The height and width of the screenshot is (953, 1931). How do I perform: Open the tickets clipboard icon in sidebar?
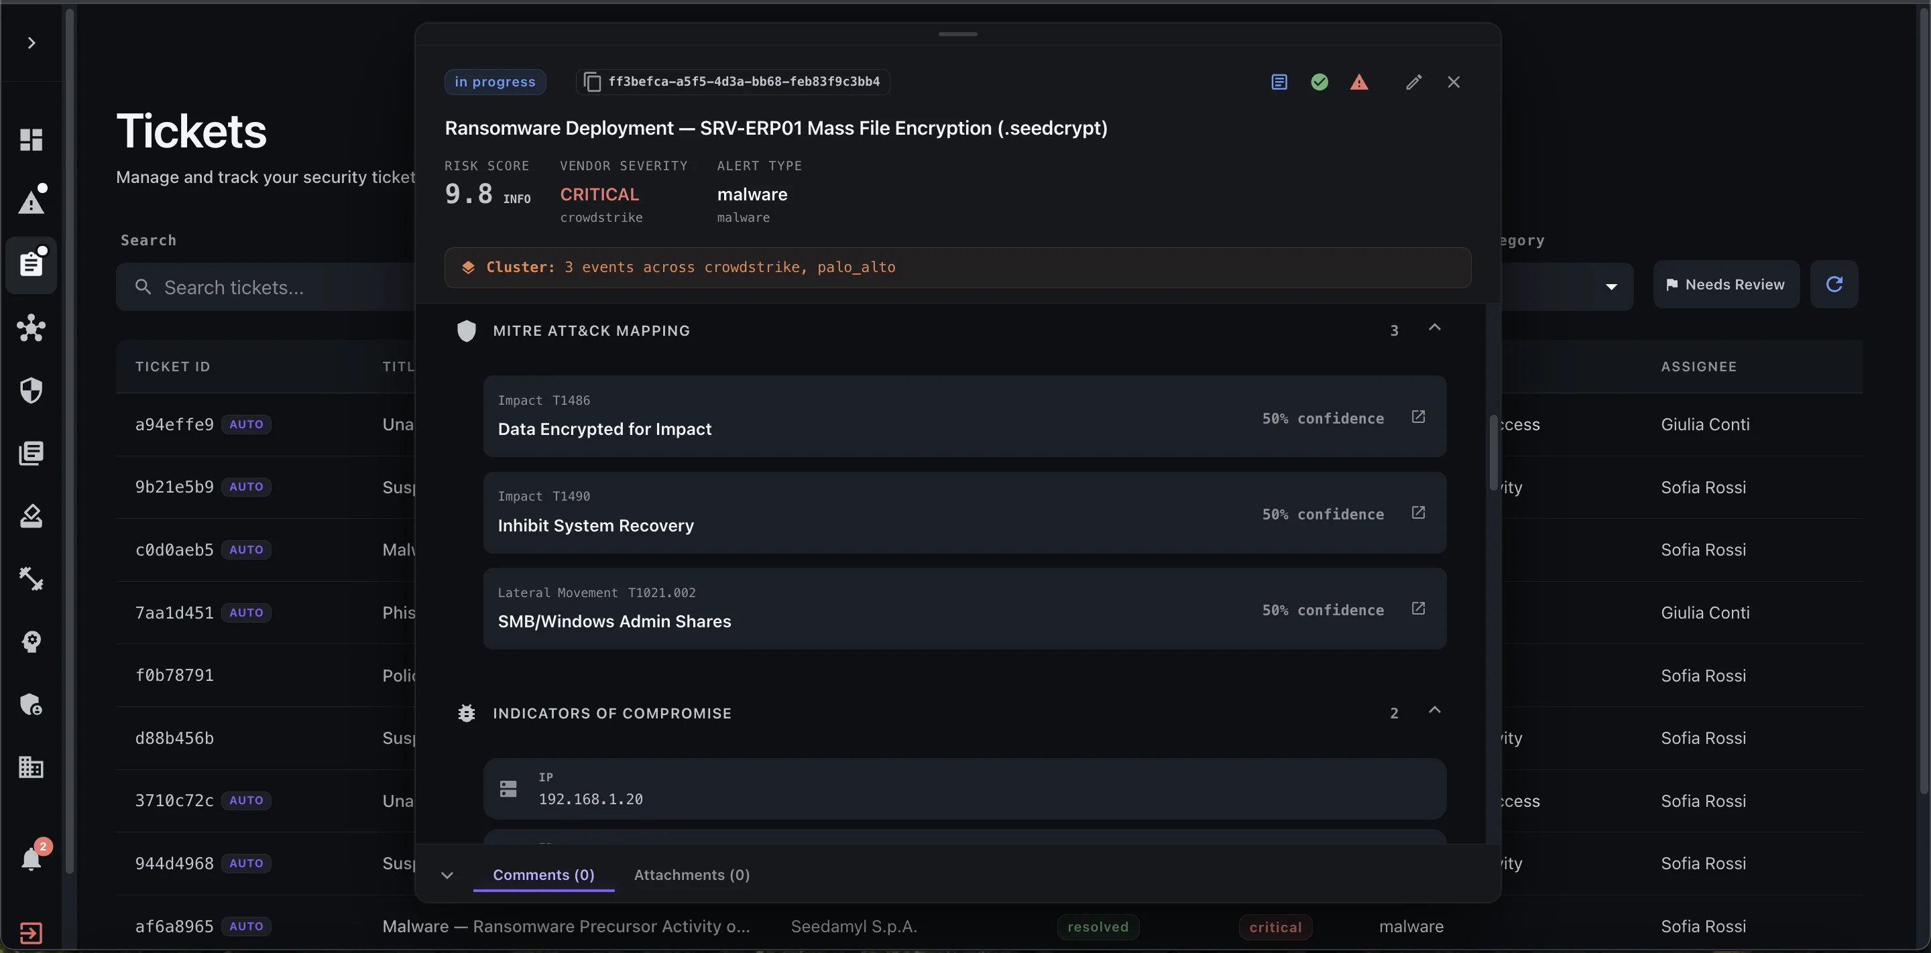[x=32, y=264]
